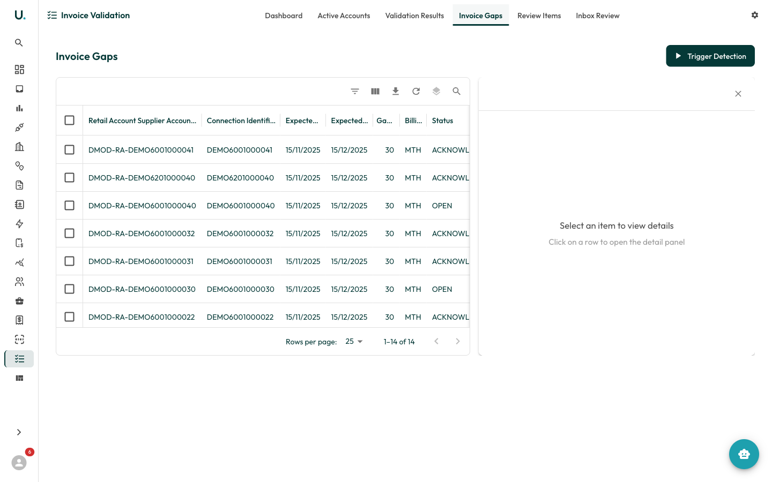
Task: Open the document icon in sidebar
Action: [19, 185]
